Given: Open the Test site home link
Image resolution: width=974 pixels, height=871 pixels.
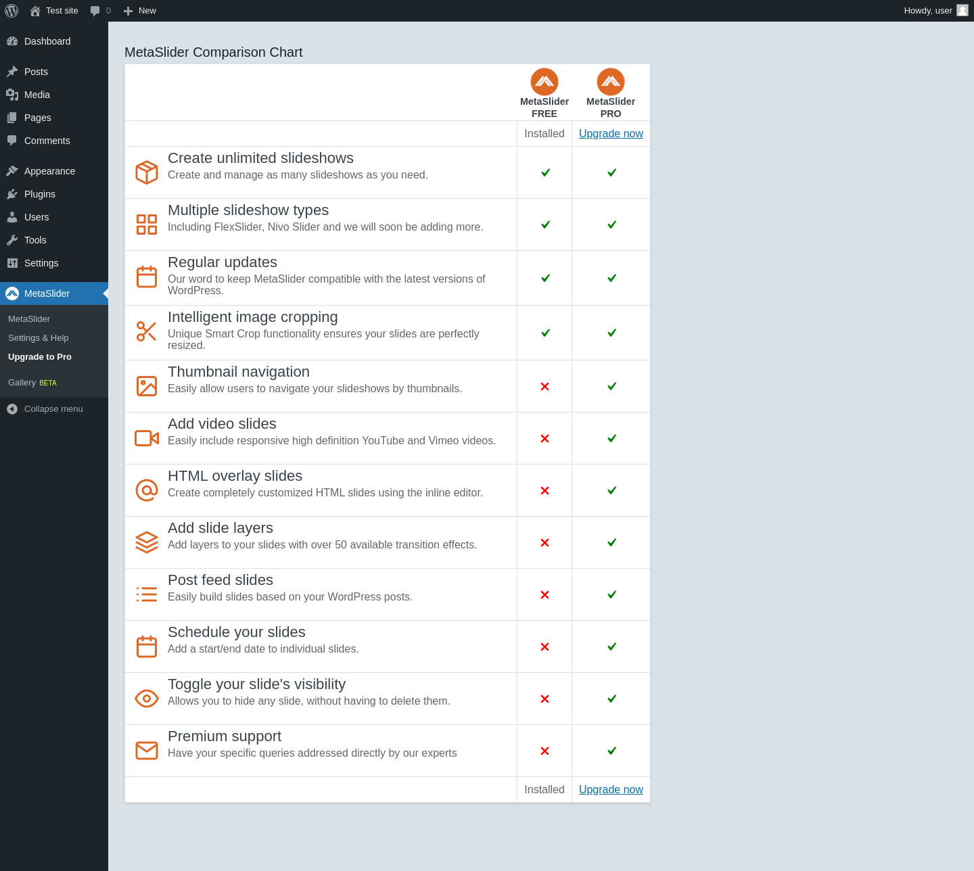Looking at the screenshot, I should click(x=54, y=11).
